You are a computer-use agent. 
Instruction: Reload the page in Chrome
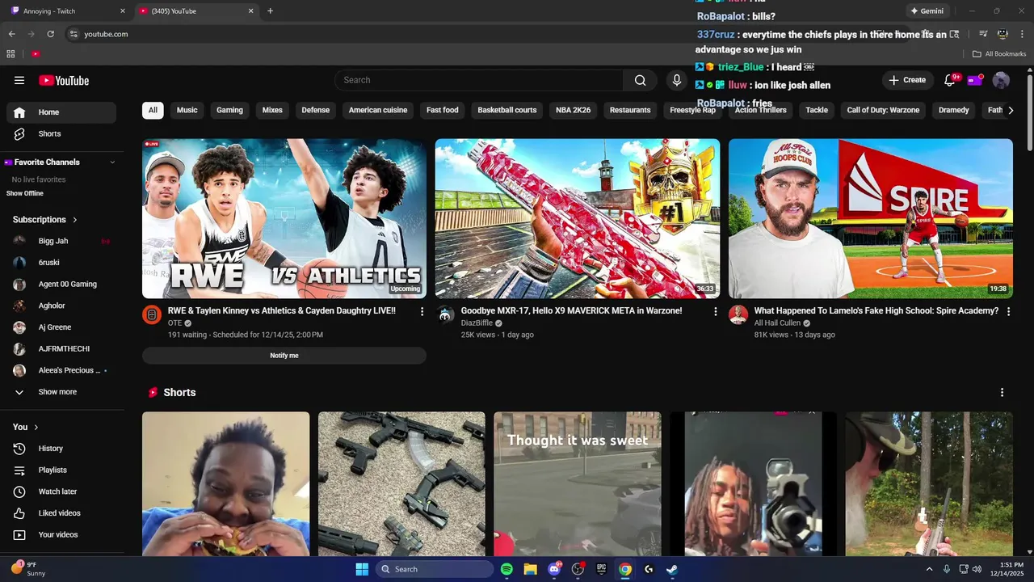[50, 34]
